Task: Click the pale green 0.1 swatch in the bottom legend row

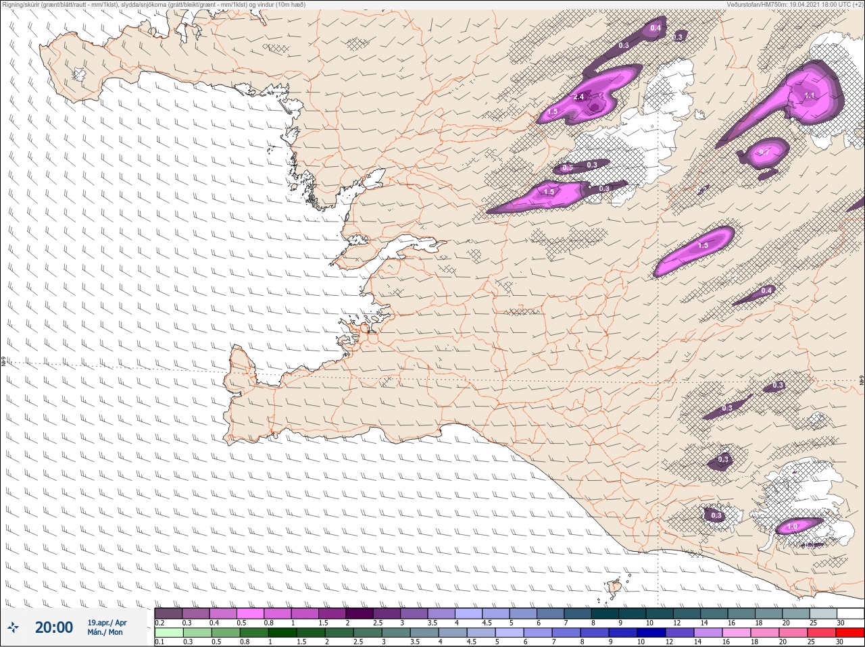Action: point(168,633)
